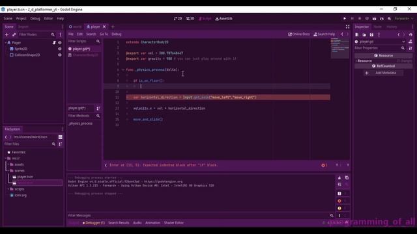Select the Import dock tab
Image resolution: width=417 pixels, height=234 pixels.
(x=23, y=27)
